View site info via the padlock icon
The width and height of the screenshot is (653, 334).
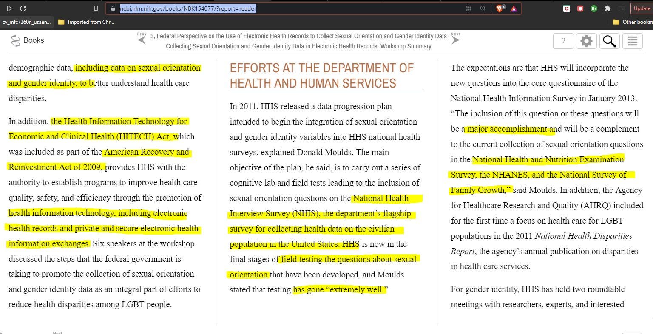tap(113, 8)
